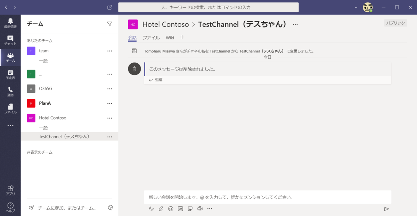This screenshot has width=417, height=216.
Task: Open more options for Hotel Contoso team
Action: pos(110,118)
